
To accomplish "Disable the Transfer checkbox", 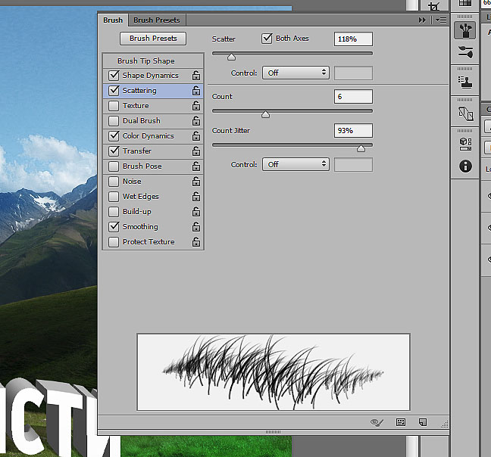I will point(114,151).
